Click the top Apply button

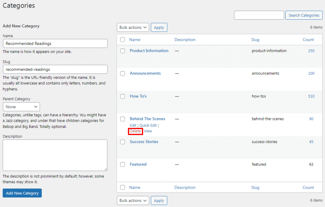pyautogui.click(x=159, y=27)
